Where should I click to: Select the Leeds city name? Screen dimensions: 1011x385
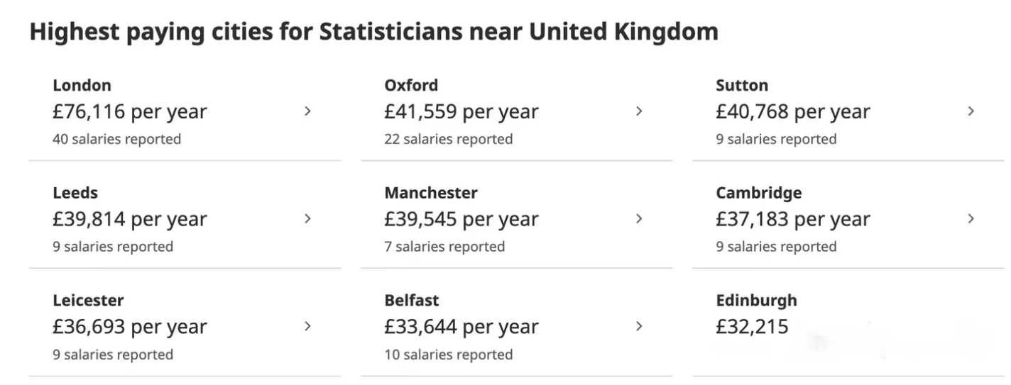tap(75, 193)
